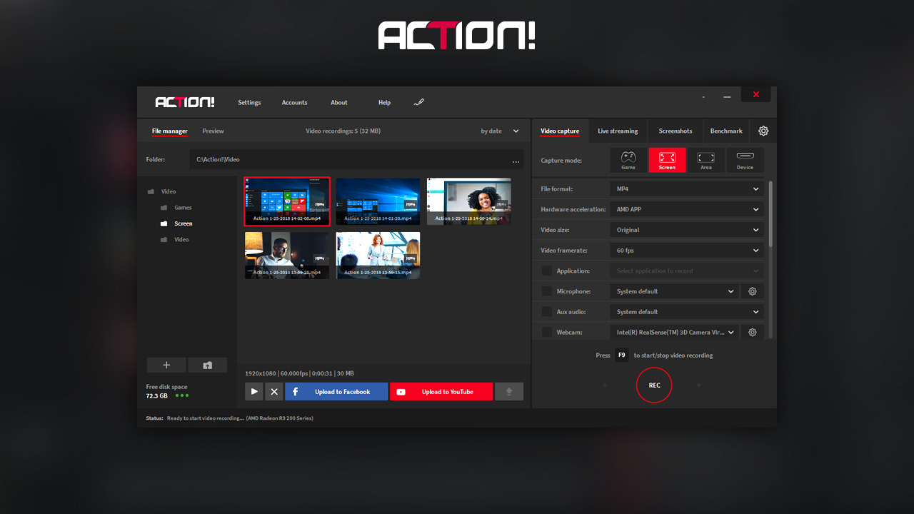Open the Video framerate 60 fps dropdown

[687, 251]
